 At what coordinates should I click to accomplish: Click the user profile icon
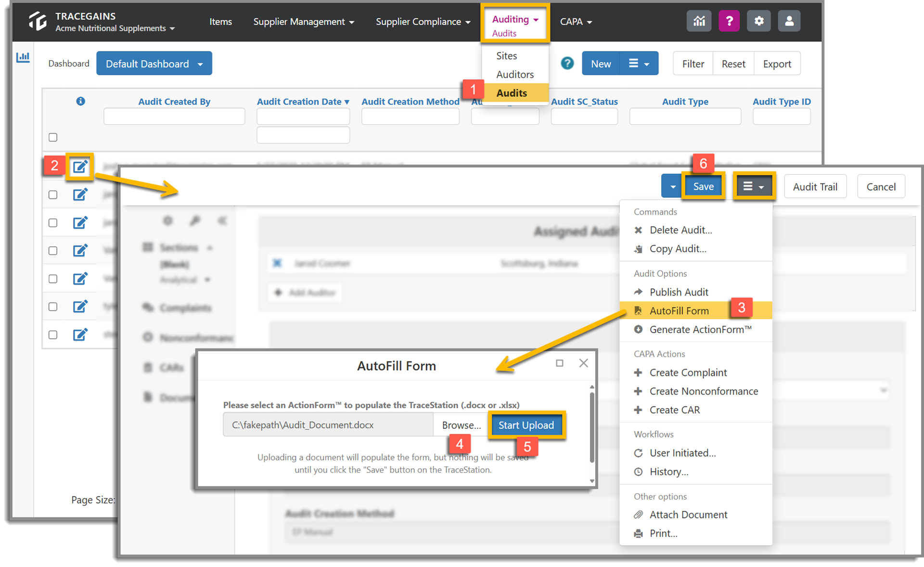(x=789, y=21)
